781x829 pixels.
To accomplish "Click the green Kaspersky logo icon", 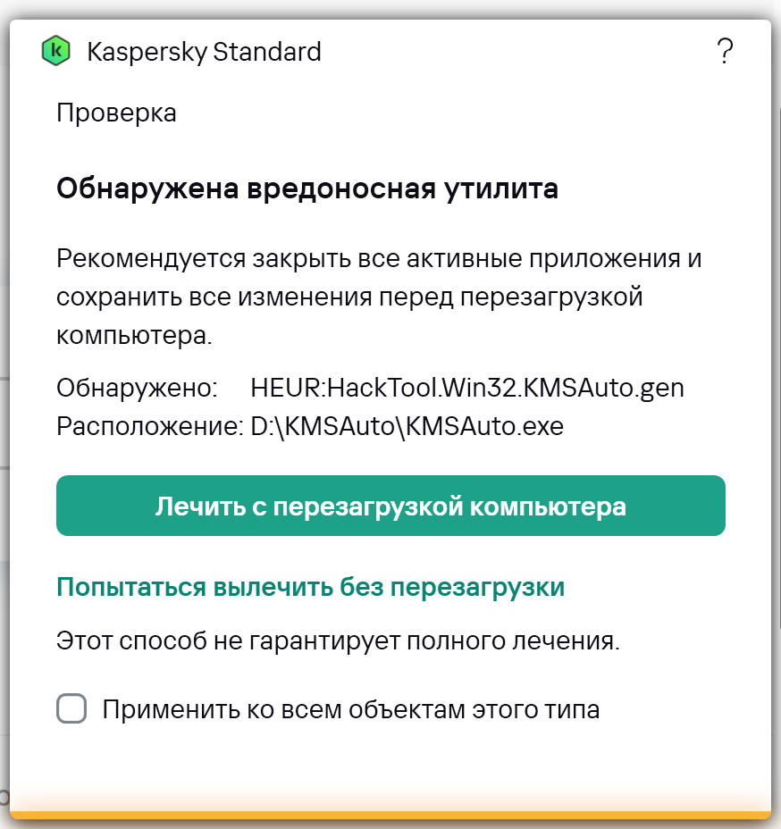I will click(x=56, y=51).
